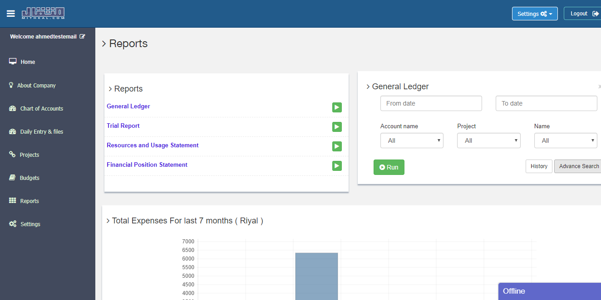Image resolution: width=601 pixels, height=300 pixels.
Task: Open Budgets in sidebar
Action: 30,178
